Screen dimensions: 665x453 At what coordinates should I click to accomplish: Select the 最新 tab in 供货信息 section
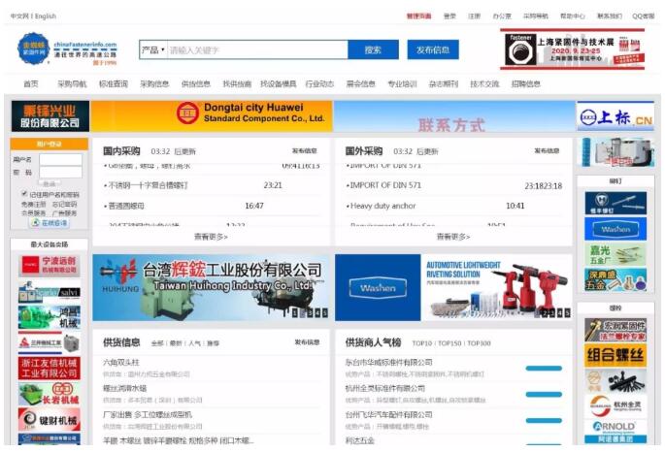[176, 343]
